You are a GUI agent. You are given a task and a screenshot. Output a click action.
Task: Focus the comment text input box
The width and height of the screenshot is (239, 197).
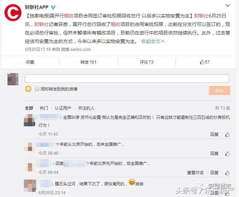click(x=127, y=79)
